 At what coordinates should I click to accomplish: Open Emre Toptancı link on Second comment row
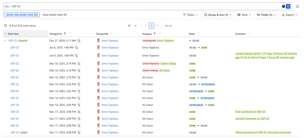[x=110, y=119]
